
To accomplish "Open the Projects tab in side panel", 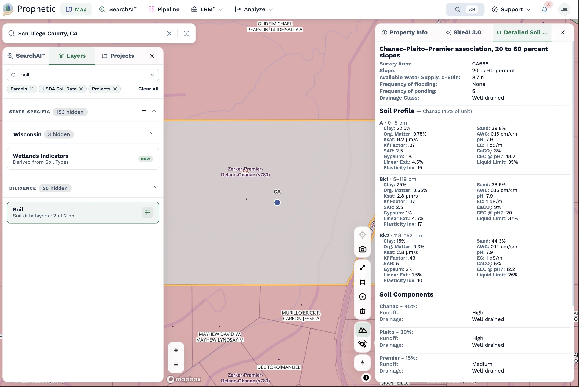I will coord(118,56).
